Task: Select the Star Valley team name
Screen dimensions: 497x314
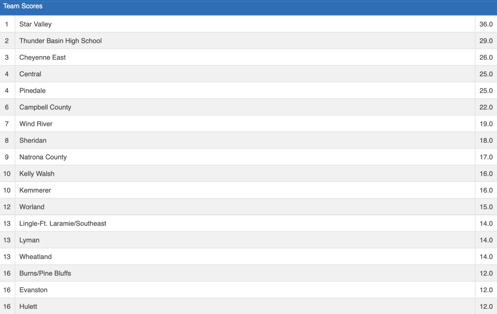Action: 35,24
